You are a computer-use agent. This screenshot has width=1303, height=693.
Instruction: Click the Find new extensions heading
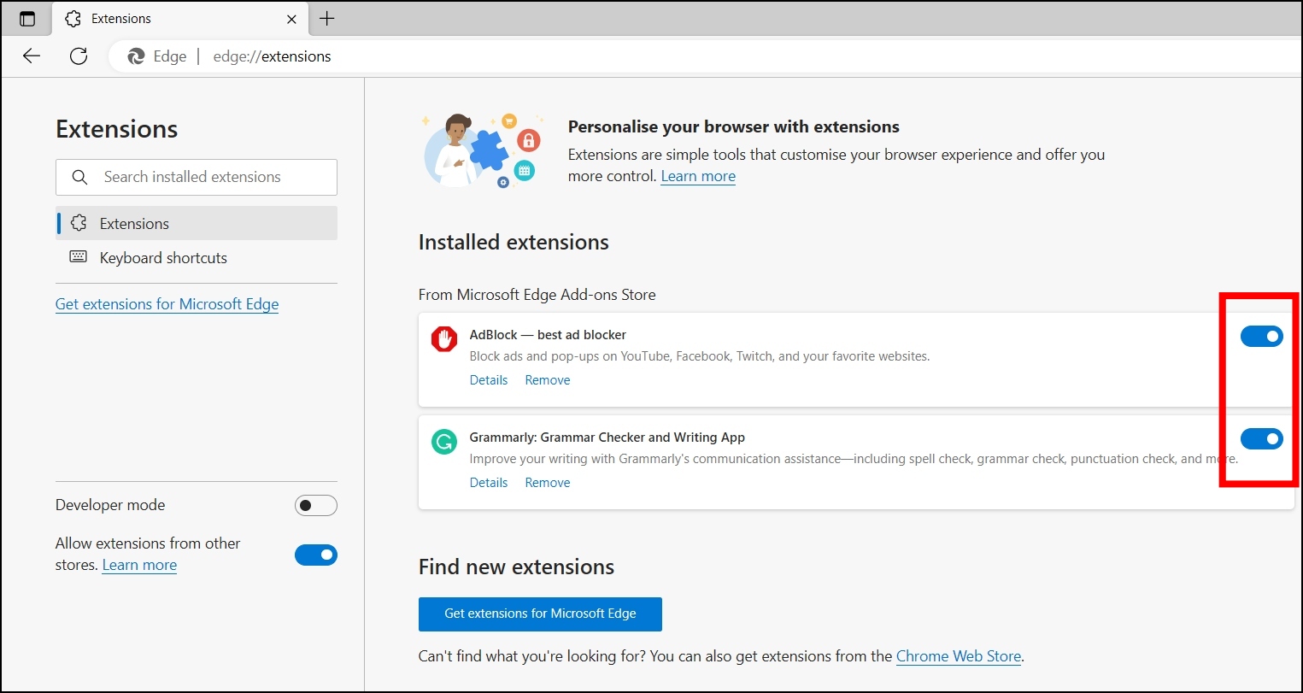(x=516, y=567)
